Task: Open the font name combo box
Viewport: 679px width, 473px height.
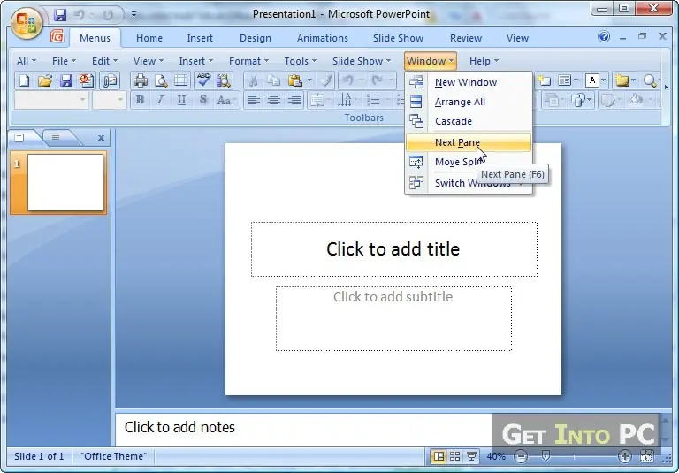Action: click(51, 100)
